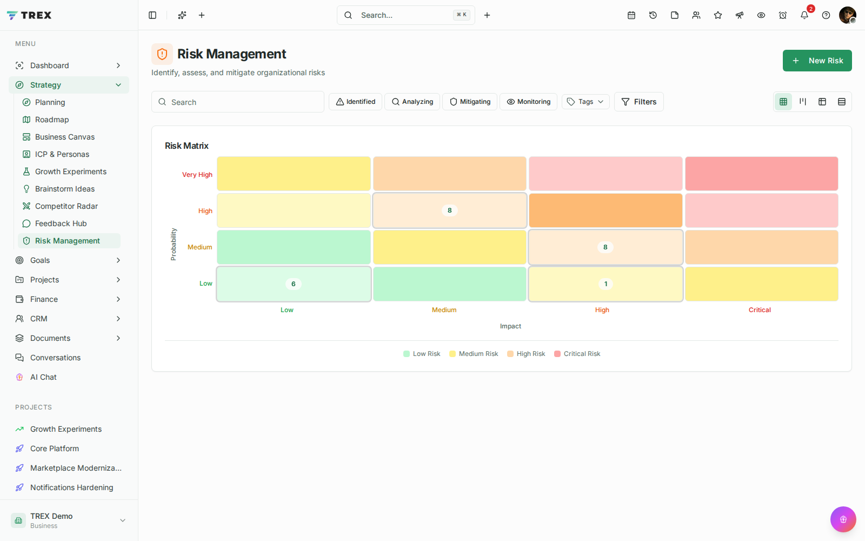865x541 pixels.
Task: Open the team members icon
Action: tap(696, 15)
